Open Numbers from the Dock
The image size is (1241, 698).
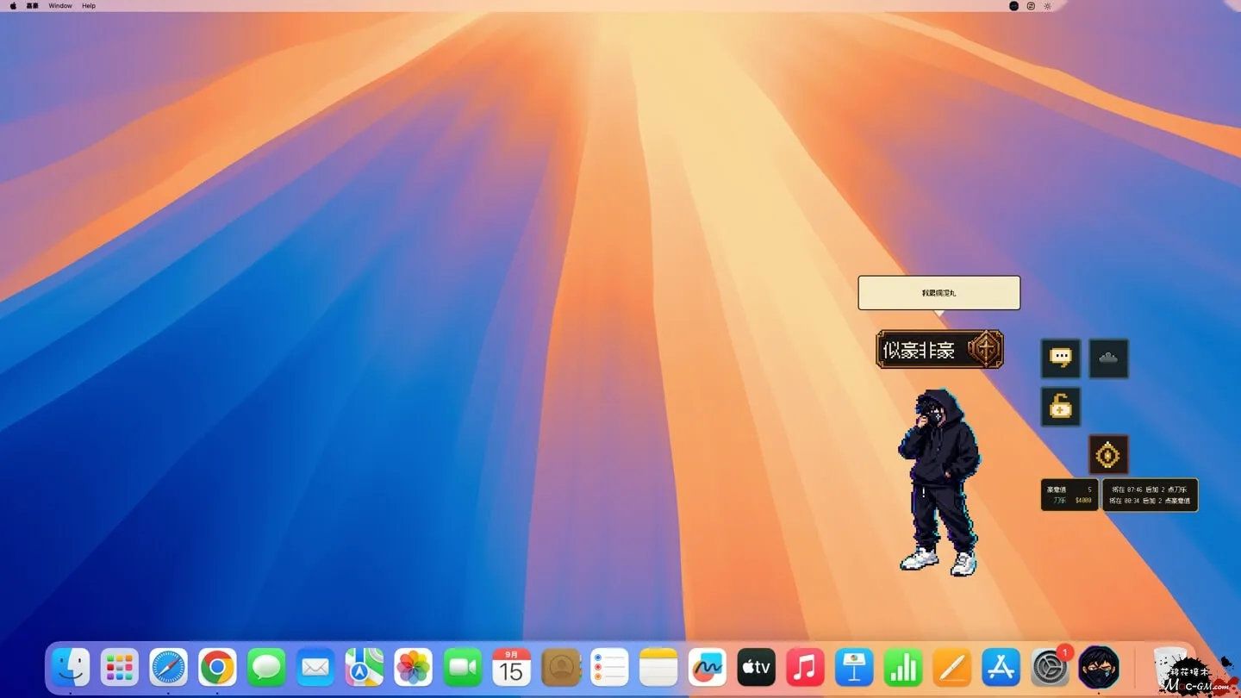click(903, 668)
